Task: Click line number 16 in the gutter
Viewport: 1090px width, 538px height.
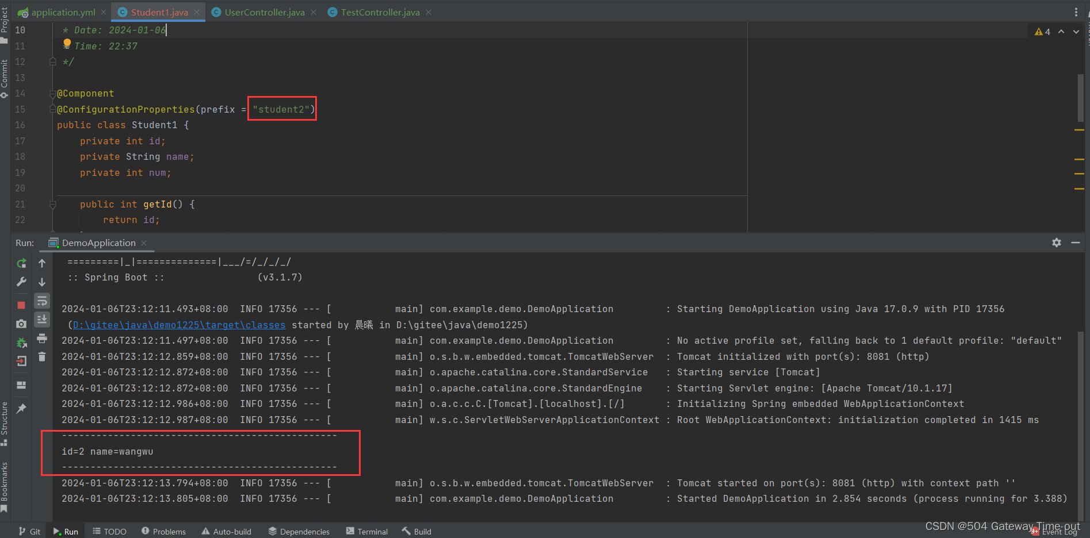Action: 20,125
